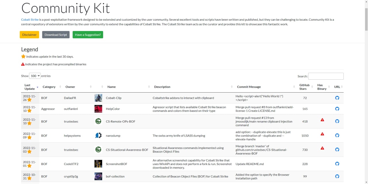Sort table by Has Binary column

click(x=322, y=87)
